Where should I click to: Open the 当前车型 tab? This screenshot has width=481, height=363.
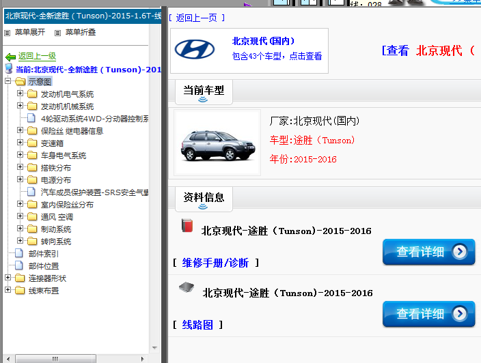point(203,90)
